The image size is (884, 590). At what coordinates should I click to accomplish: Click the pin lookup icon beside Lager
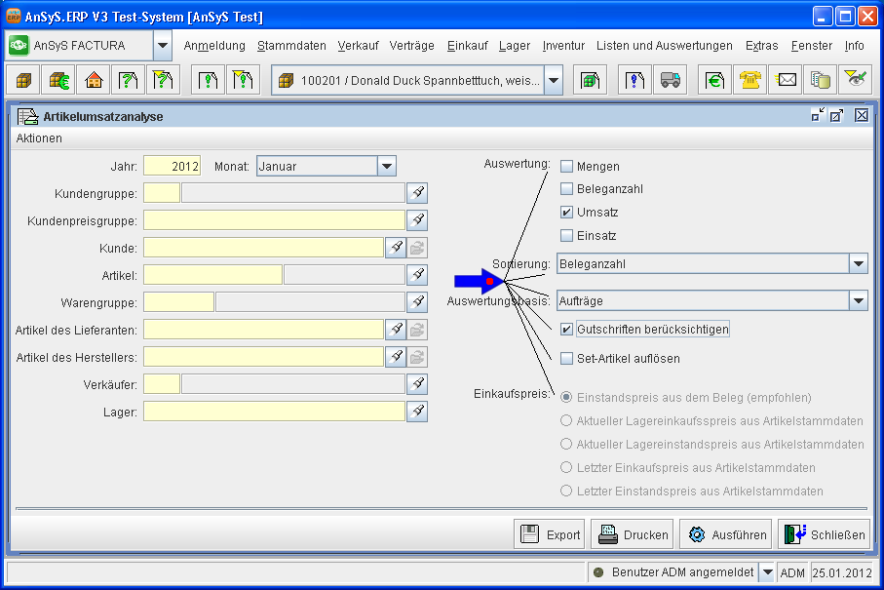[417, 412]
